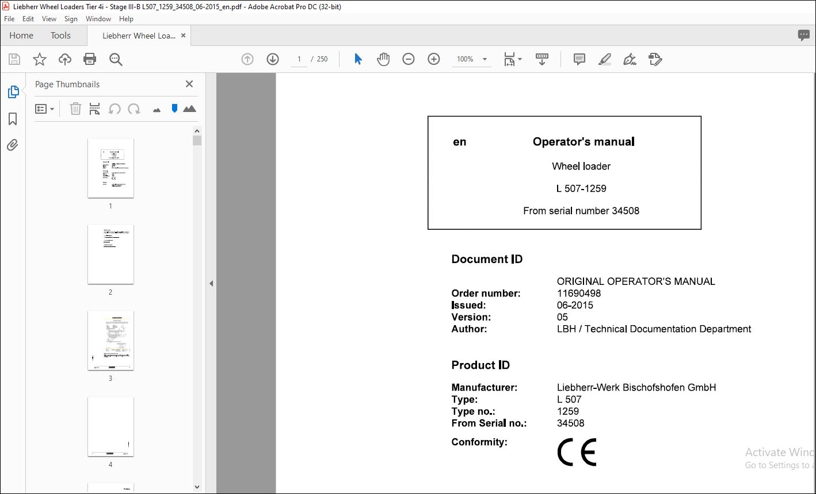
Task: Select the Highlight text pen tool
Action: (x=605, y=59)
